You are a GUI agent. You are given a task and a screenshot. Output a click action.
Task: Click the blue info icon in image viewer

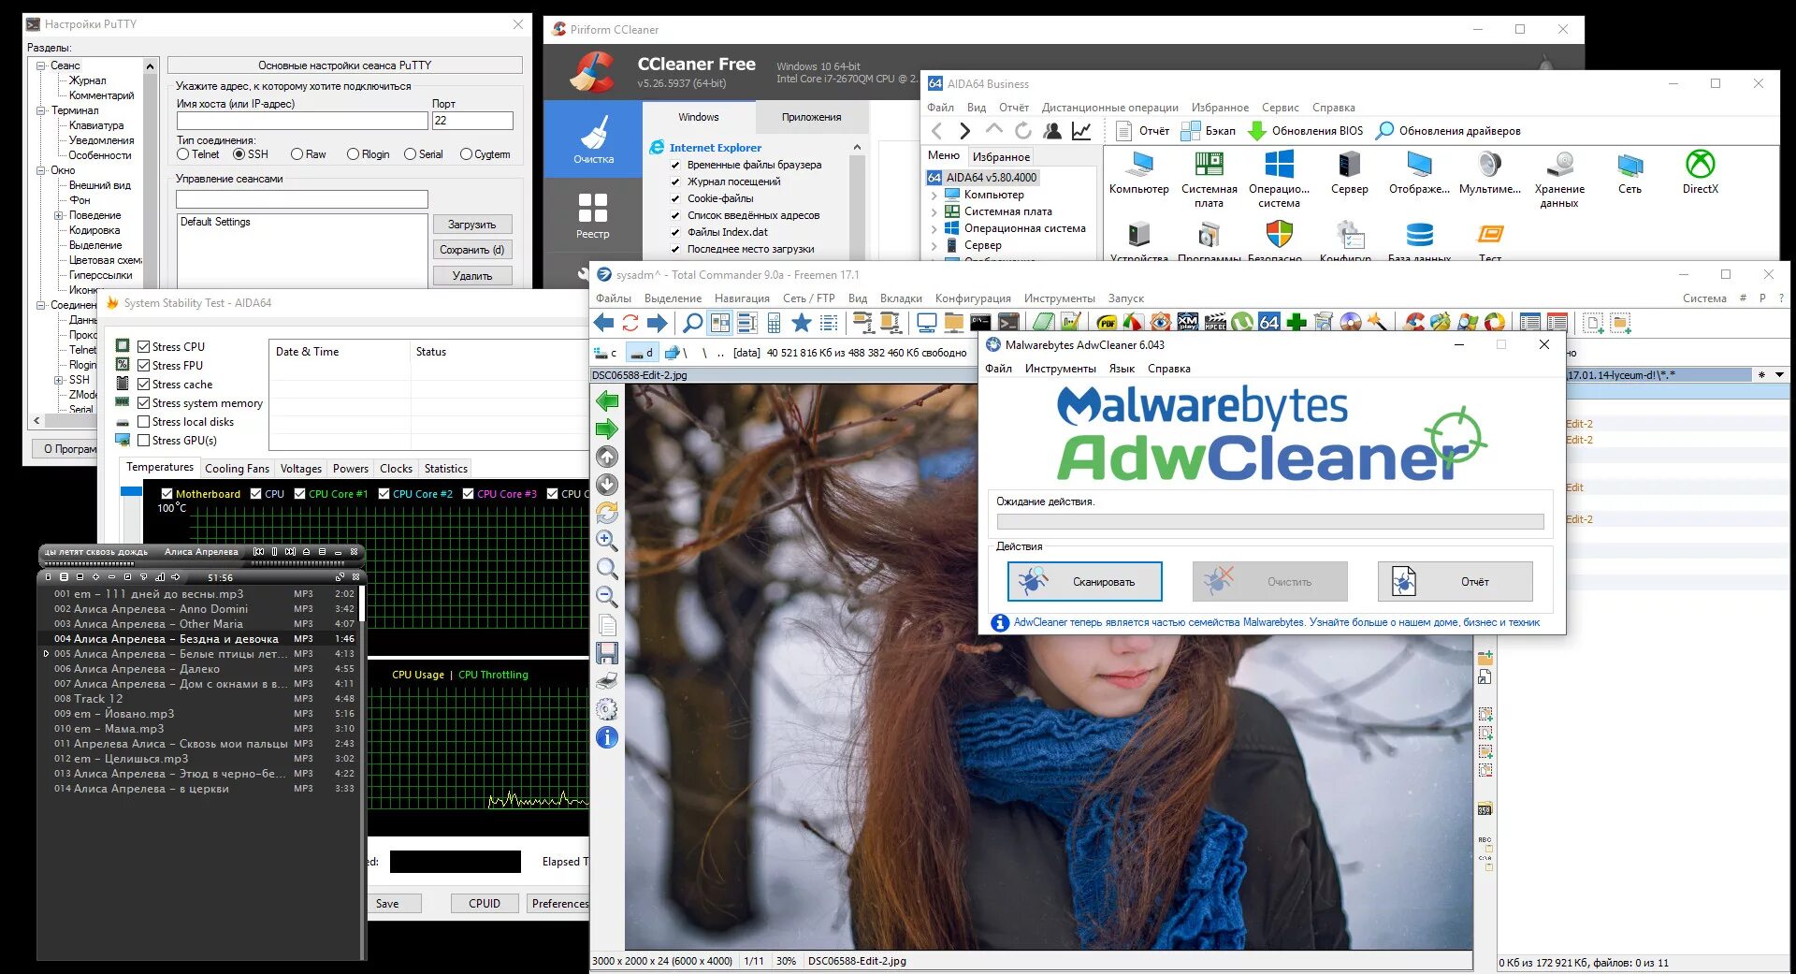(x=607, y=737)
